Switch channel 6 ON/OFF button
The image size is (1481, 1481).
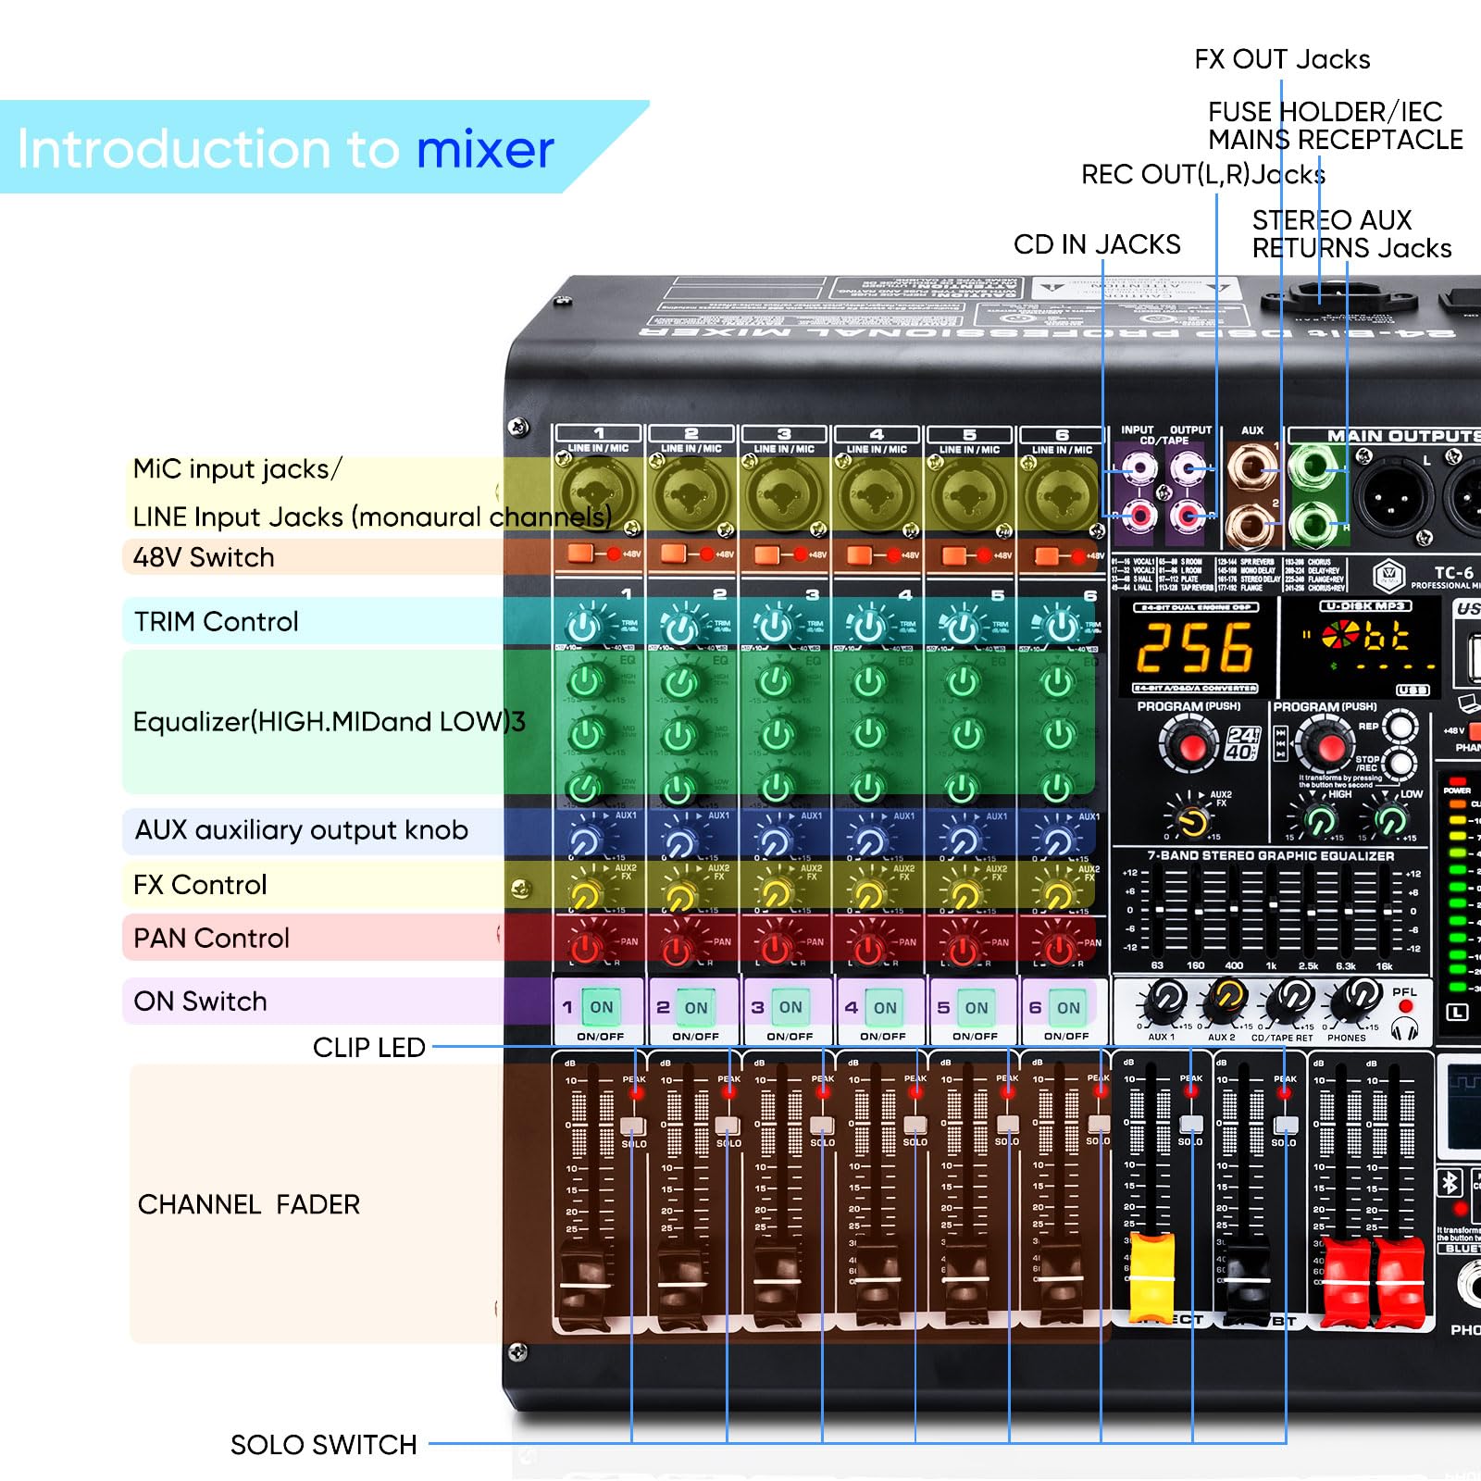[x=1068, y=1008]
